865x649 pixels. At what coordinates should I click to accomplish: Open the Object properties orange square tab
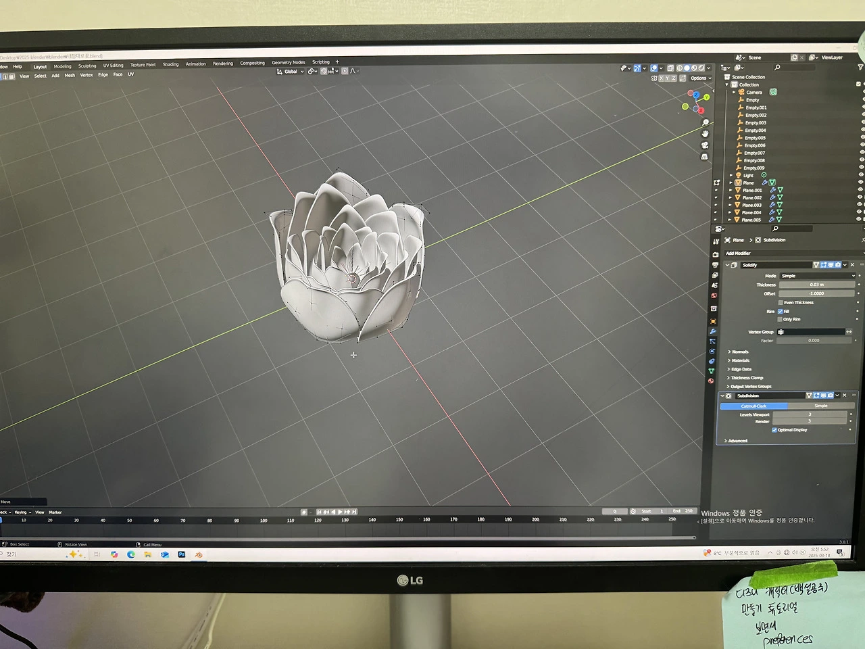coord(713,321)
